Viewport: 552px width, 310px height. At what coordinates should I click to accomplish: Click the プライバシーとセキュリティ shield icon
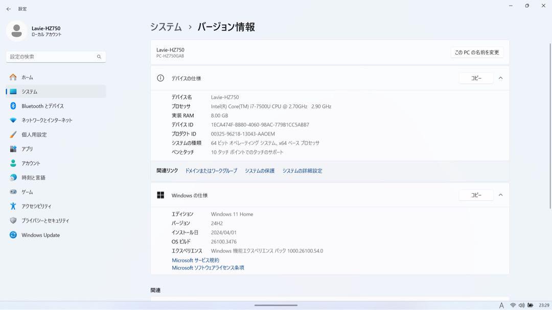(x=13, y=220)
